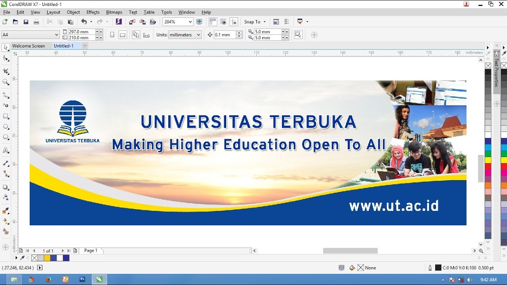Click the horizontal scrollbar thumb

click(x=350, y=251)
